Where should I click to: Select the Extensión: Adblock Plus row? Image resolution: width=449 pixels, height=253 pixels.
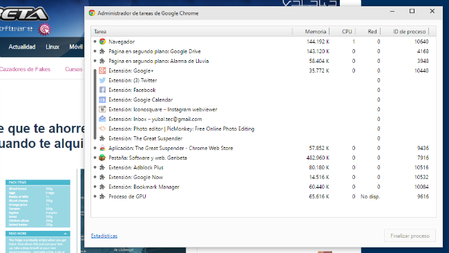(x=263, y=167)
